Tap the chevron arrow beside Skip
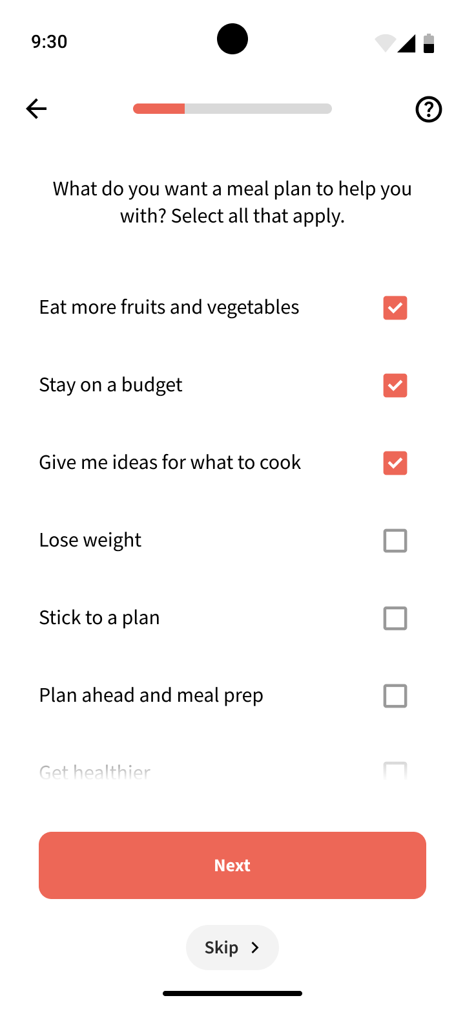The width and height of the screenshot is (465, 1009). pos(255,948)
